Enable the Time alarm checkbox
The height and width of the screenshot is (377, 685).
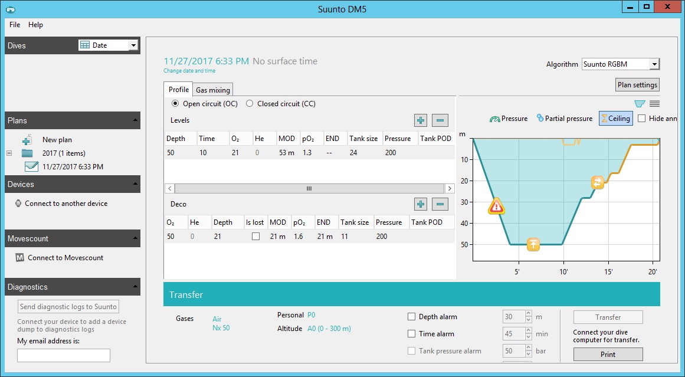(x=411, y=334)
